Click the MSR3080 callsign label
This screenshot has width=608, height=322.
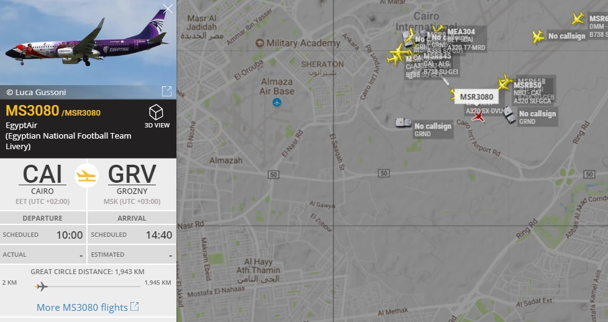pos(476,97)
